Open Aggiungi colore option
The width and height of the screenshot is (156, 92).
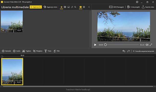click(50, 7)
